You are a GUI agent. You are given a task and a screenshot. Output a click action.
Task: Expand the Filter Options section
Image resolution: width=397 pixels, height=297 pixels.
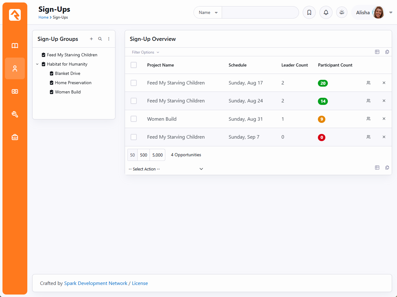145,52
